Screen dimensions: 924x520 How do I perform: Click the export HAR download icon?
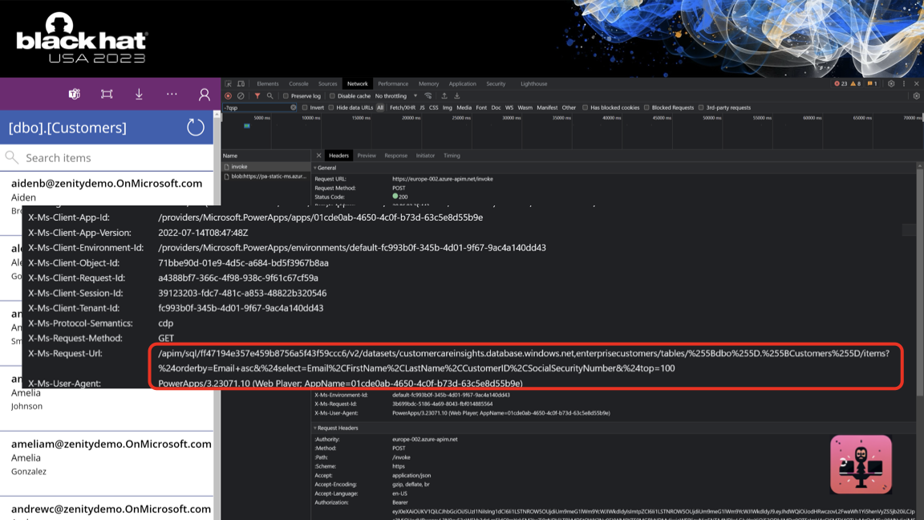click(x=456, y=96)
